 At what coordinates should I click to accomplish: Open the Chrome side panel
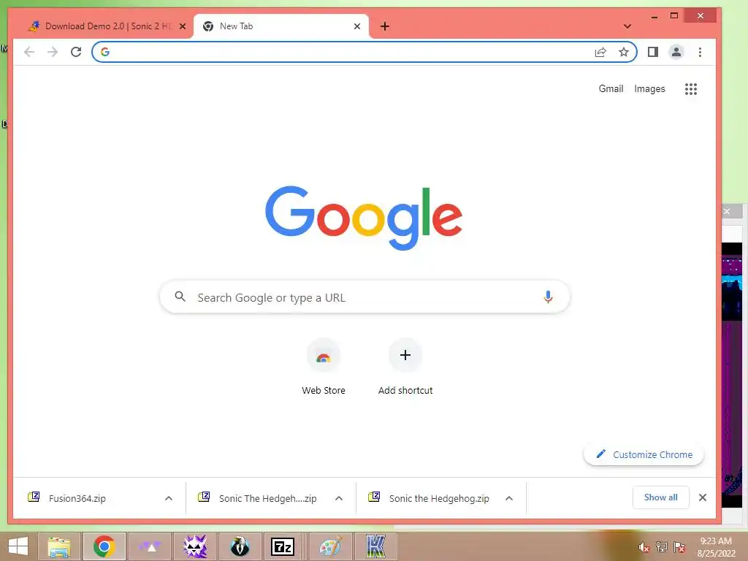click(652, 52)
